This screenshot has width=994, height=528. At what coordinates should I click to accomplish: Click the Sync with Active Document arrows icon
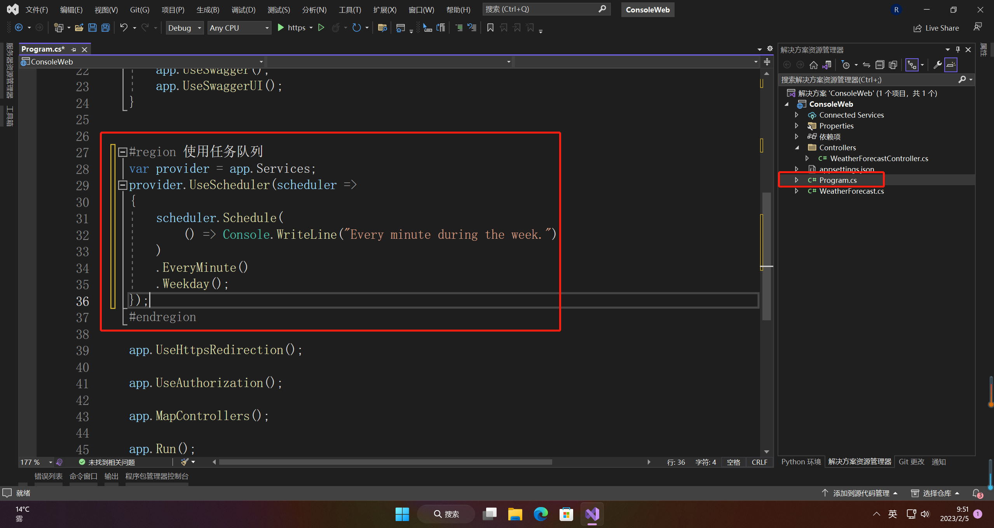pyautogui.click(x=866, y=65)
